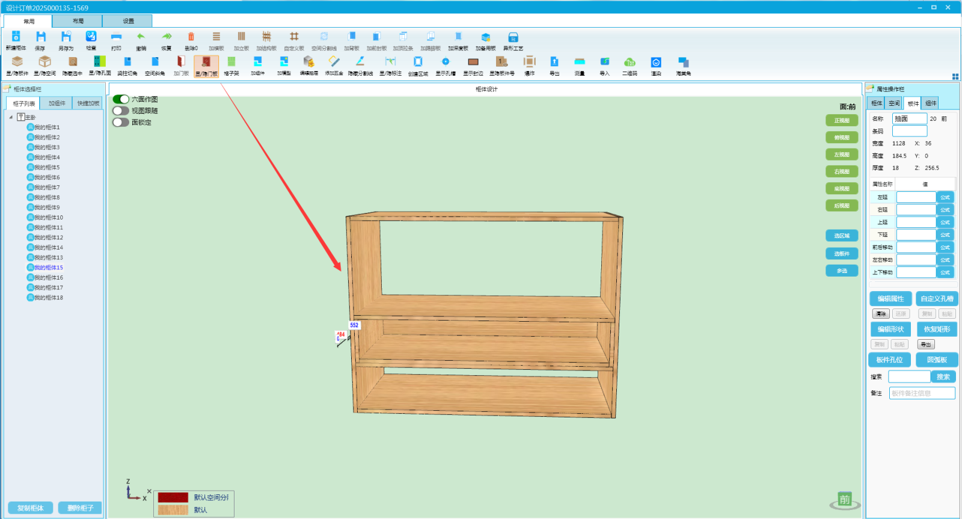Viewport: 962px width, 519px height.
Task: Select 我的柜体1 in the tree
Action: tap(47, 127)
